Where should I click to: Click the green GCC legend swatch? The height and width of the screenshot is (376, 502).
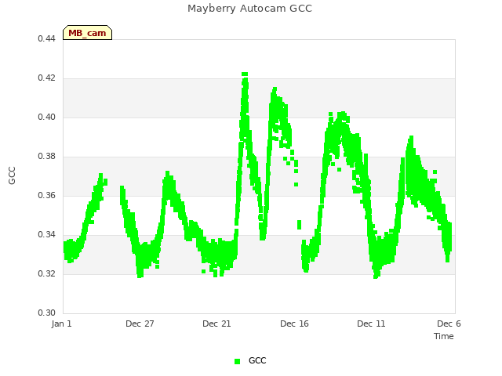237,361
